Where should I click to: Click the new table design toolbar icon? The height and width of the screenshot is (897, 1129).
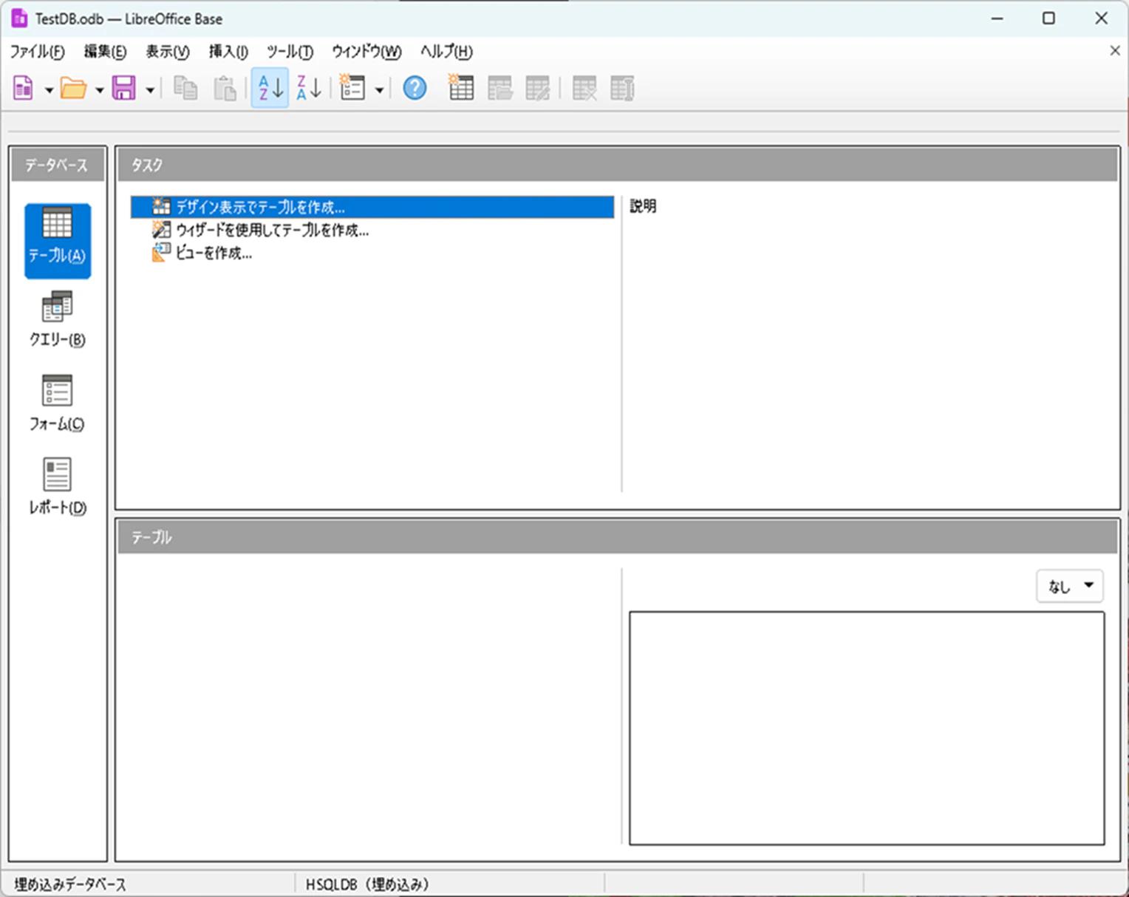point(461,89)
